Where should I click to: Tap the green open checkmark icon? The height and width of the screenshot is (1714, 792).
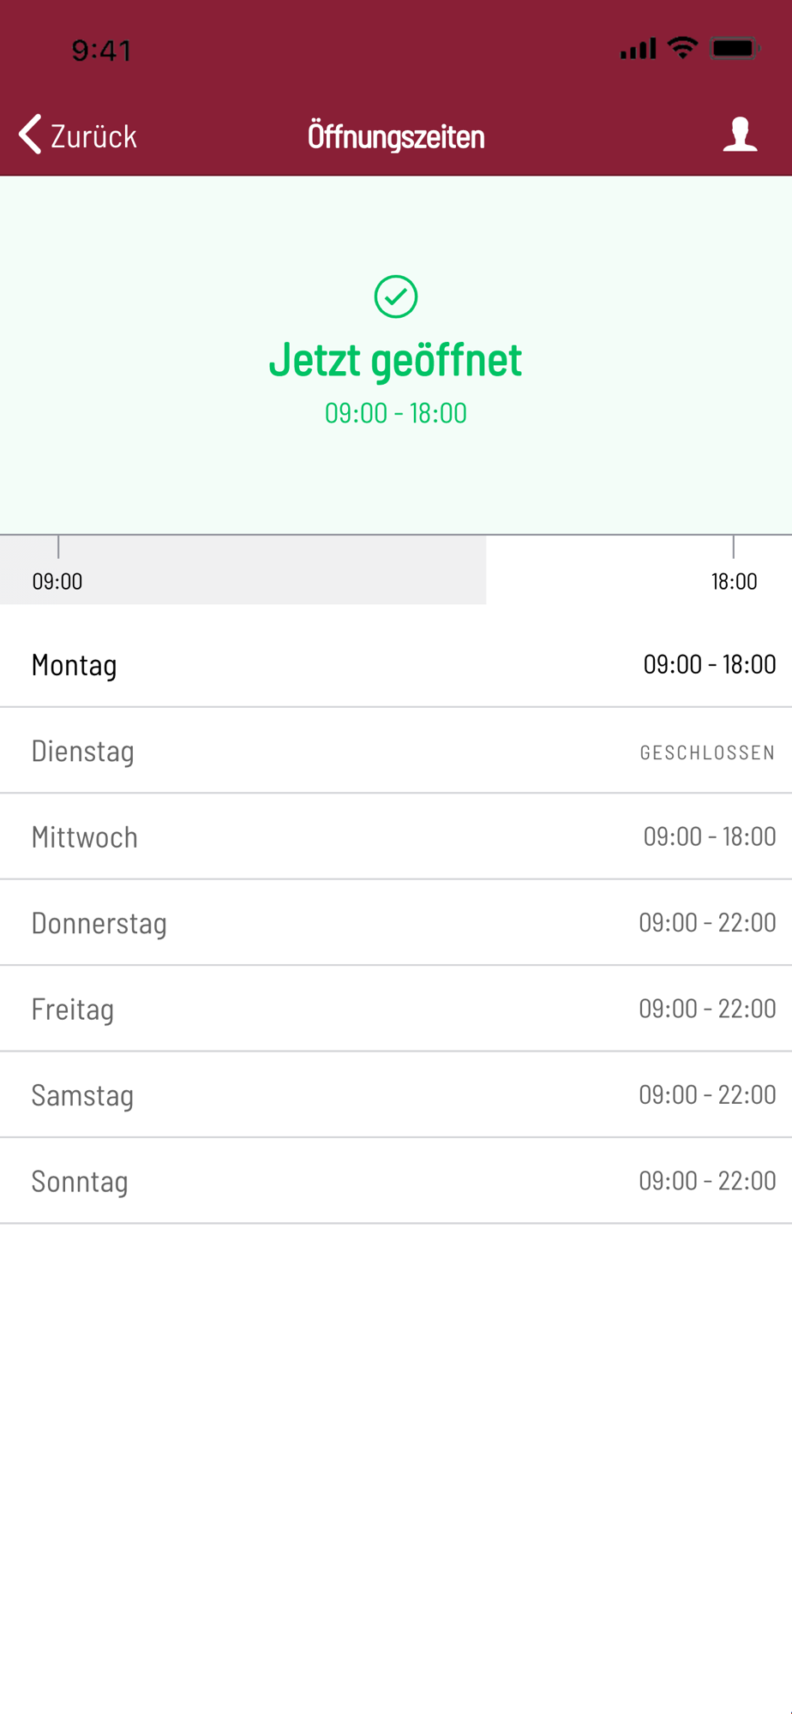396,297
